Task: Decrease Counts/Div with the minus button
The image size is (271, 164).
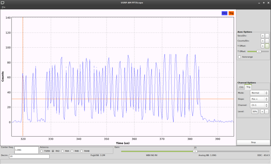Action: (x=267, y=41)
